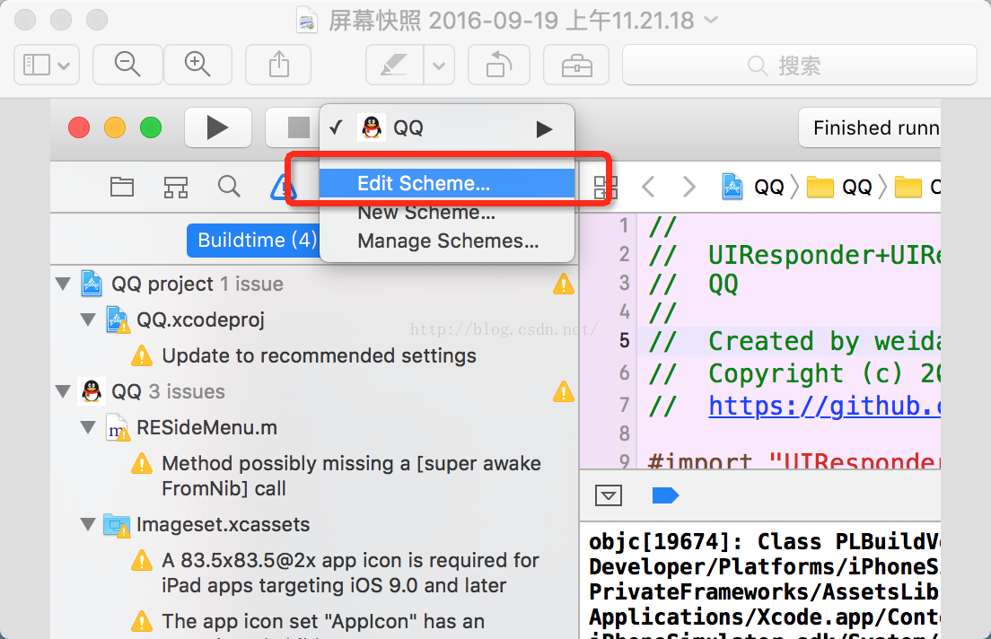Show the Preview markup toolbox
Viewport: 991px width, 639px height.
tap(576, 65)
